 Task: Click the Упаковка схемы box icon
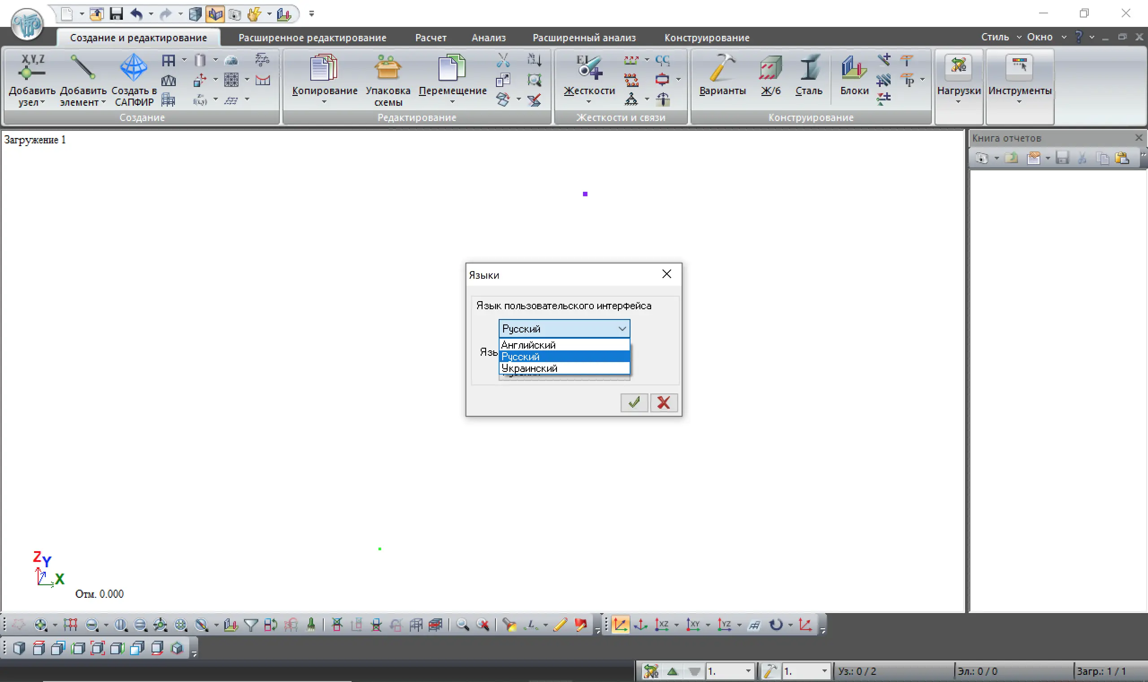coord(388,69)
